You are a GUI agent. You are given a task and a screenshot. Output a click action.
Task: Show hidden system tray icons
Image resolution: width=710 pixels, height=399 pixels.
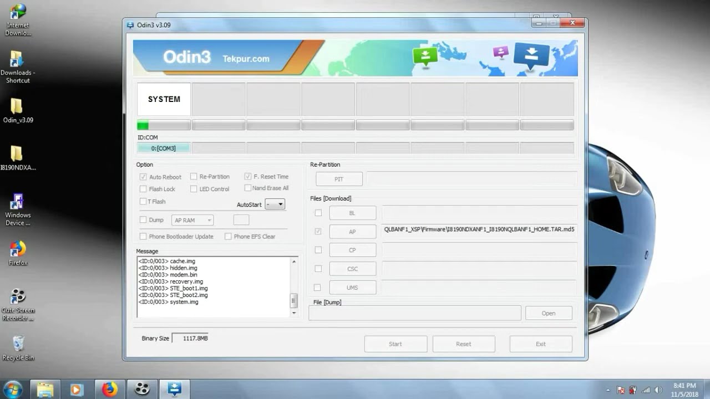click(x=608, y=390)
